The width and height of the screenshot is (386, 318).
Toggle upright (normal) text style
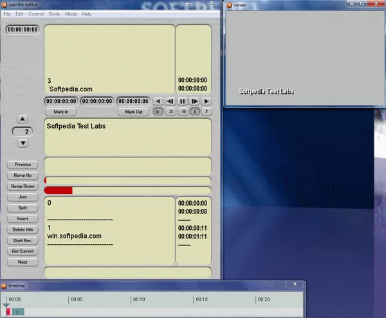195,112
